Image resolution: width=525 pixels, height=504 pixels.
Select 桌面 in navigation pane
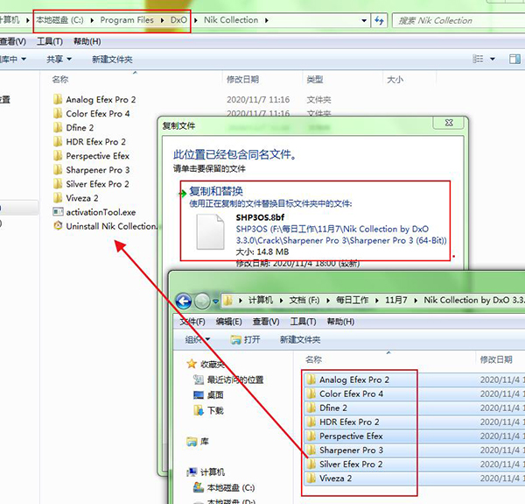click(208, 395)
